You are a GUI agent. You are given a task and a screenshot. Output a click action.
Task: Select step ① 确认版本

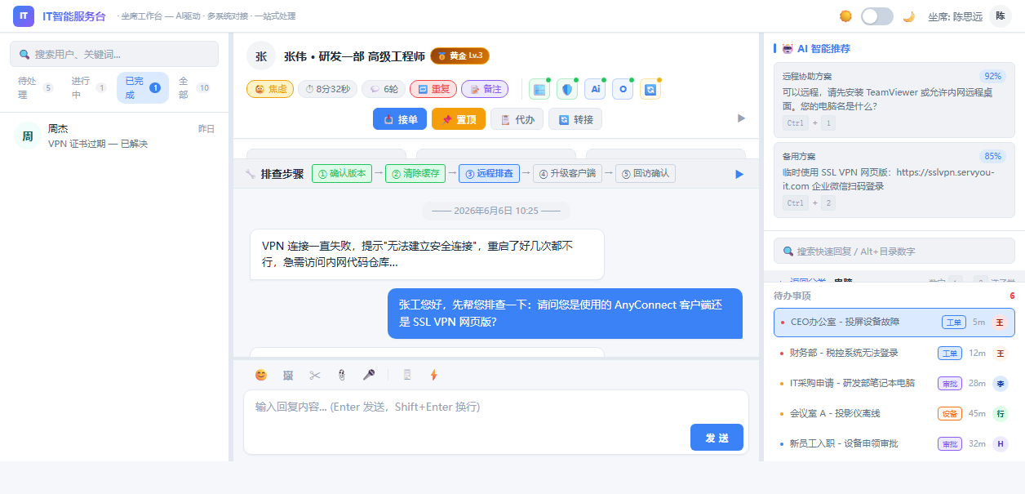click(342, 173)
